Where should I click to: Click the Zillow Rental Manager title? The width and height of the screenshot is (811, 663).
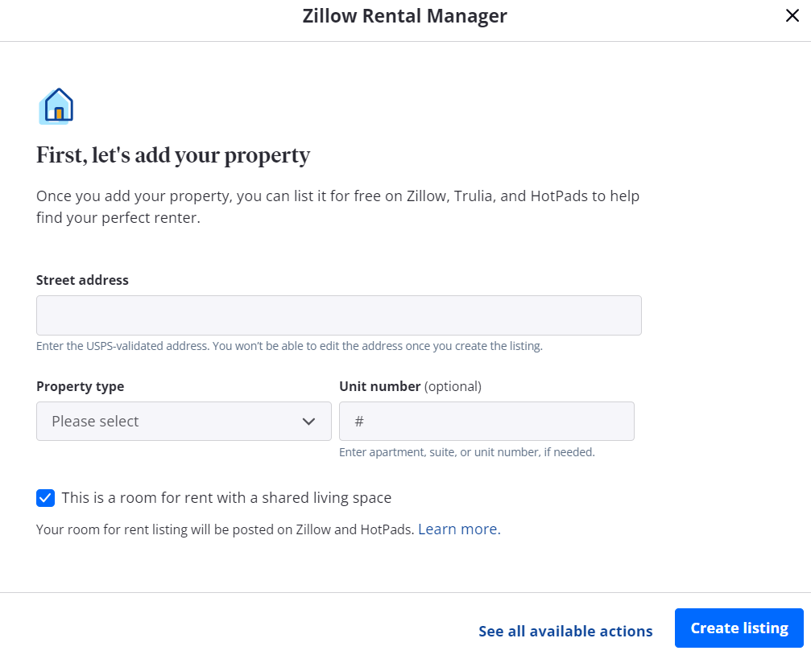404,15
